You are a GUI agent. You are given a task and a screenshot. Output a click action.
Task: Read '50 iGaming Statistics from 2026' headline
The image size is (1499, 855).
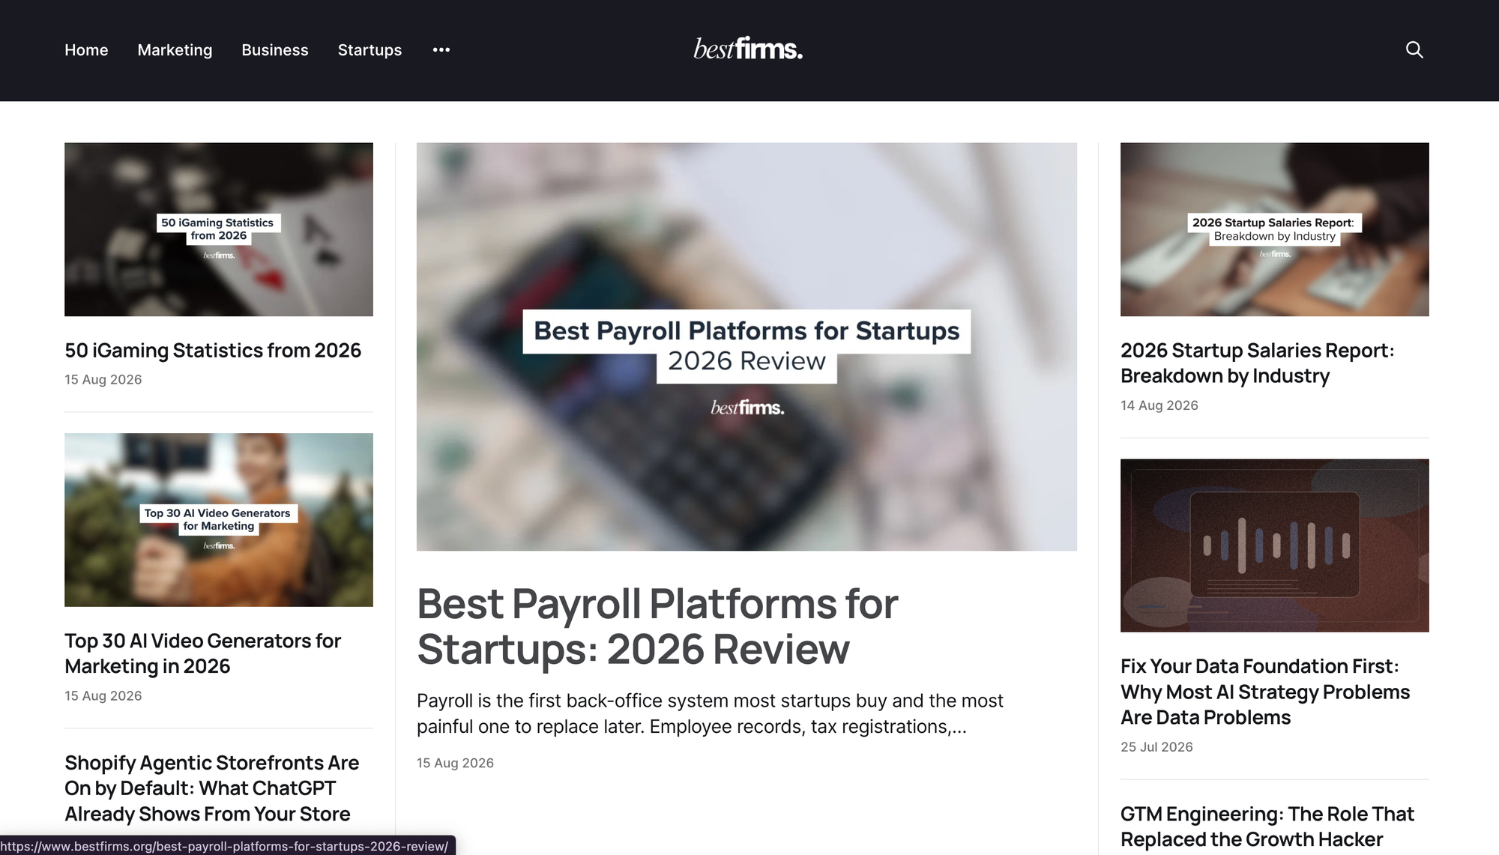(213, 350)
